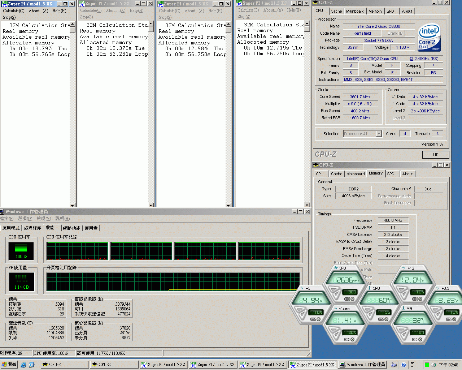Click the dock icon on Vcore gadget

pyautogui.click(x=346, y=339)
